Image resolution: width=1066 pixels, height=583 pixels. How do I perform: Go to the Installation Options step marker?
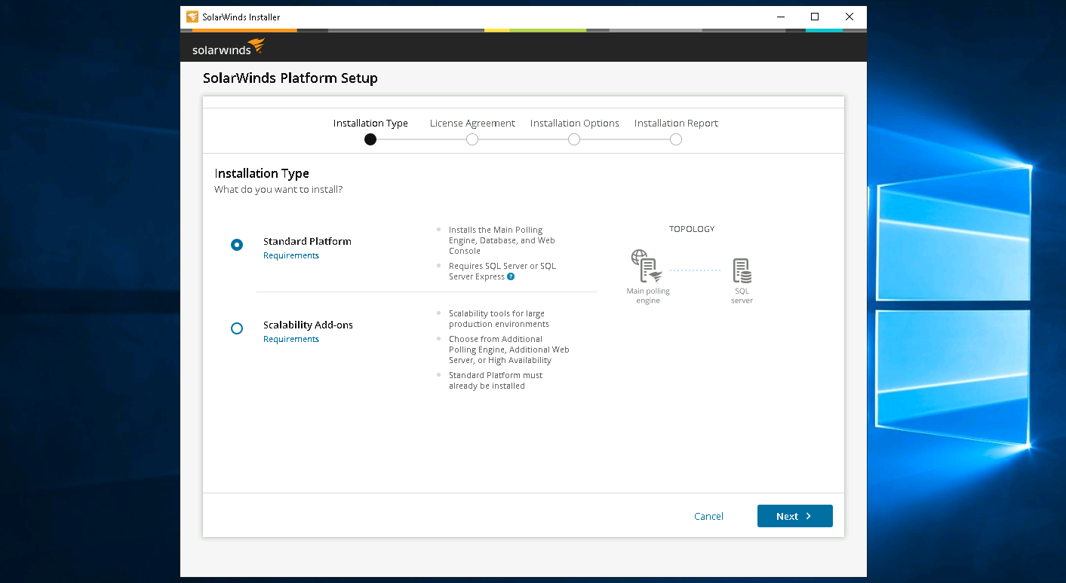point(574,139)
